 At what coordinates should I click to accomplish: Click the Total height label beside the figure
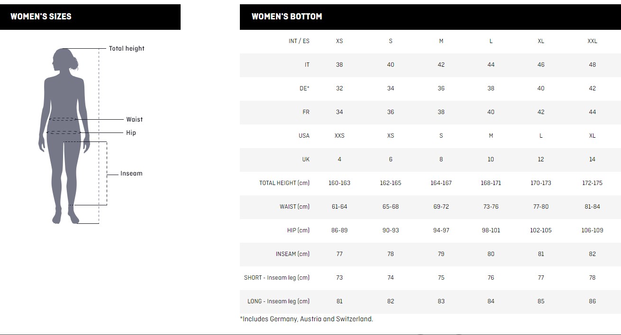click(127, 48)
